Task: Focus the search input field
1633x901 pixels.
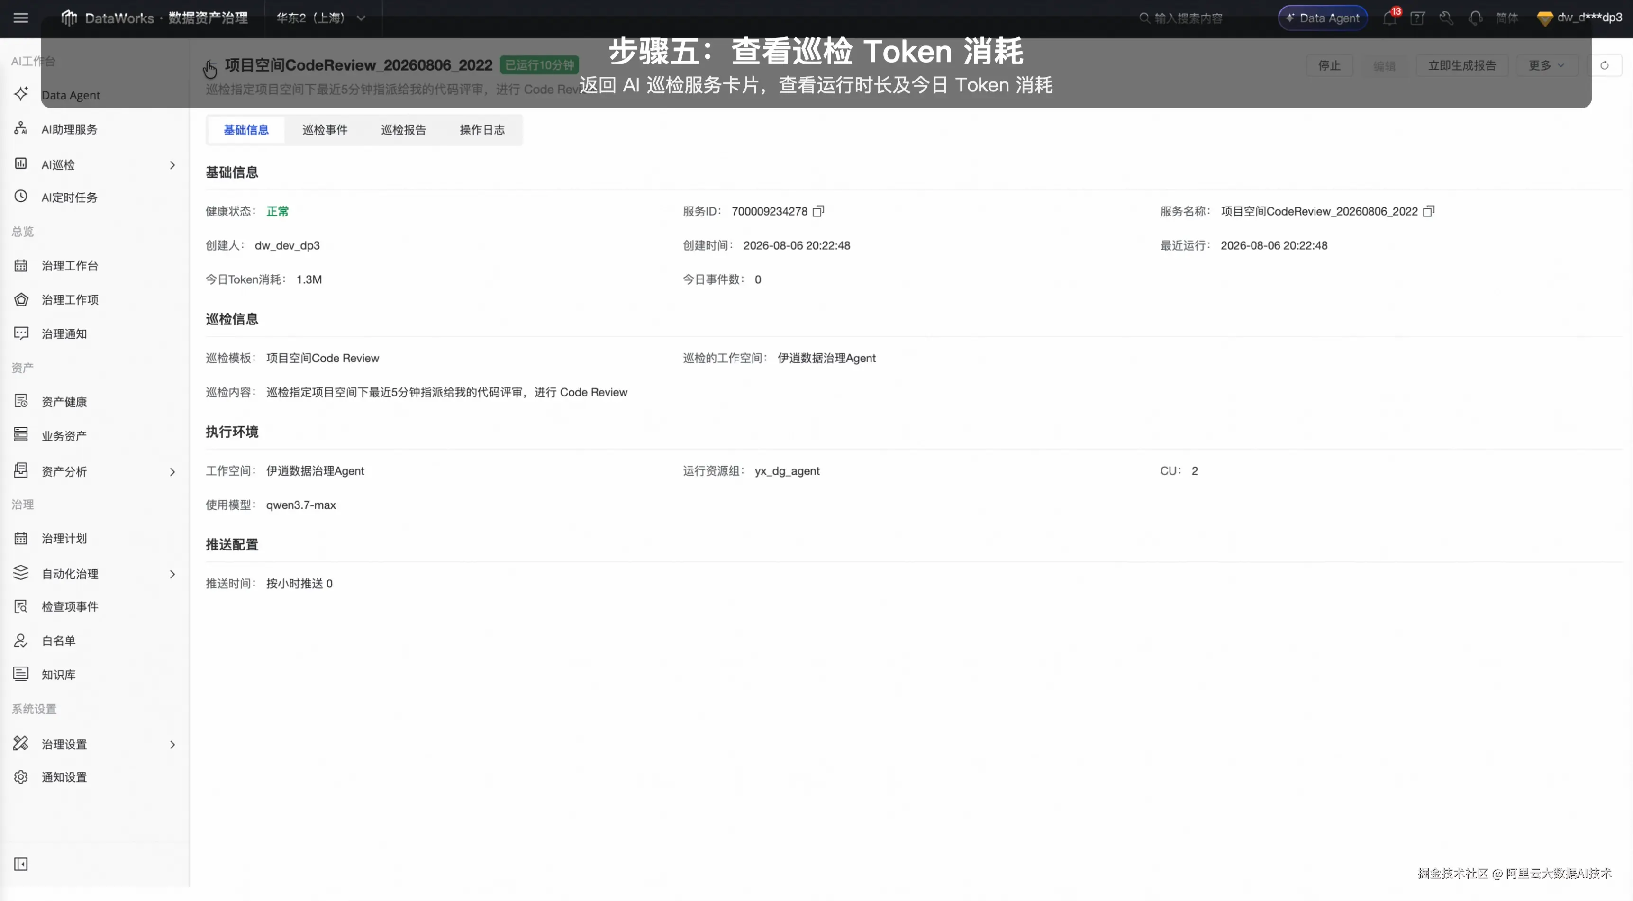Action: (x=1188, y=18)
